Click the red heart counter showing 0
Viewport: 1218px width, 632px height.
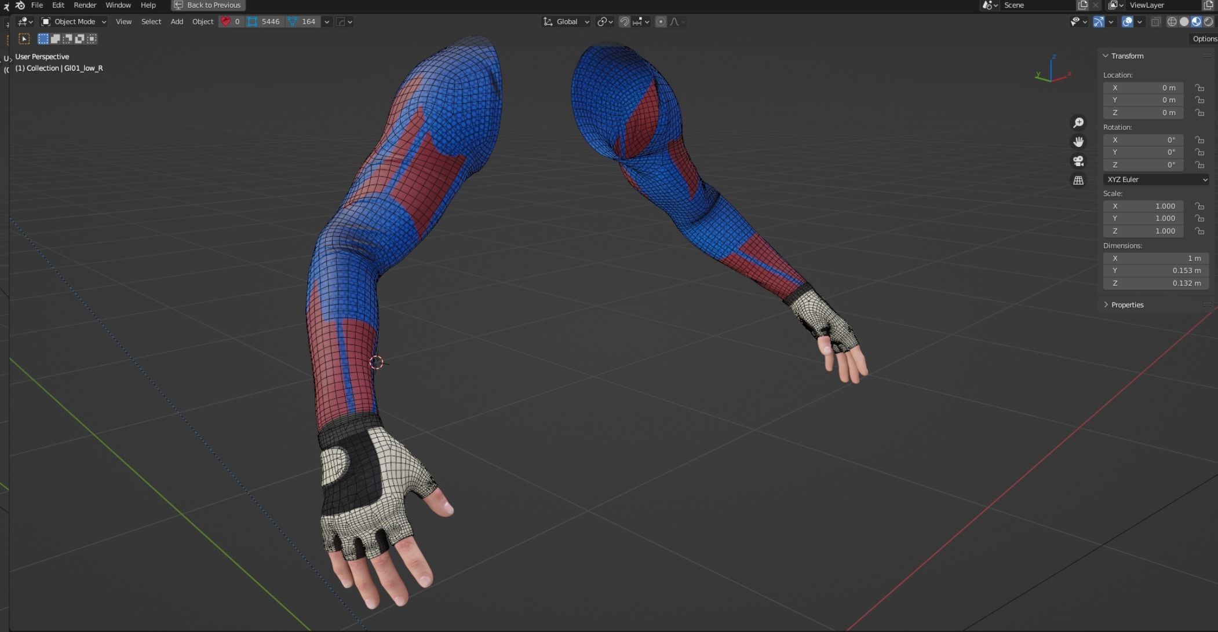[x=231, y=22]
